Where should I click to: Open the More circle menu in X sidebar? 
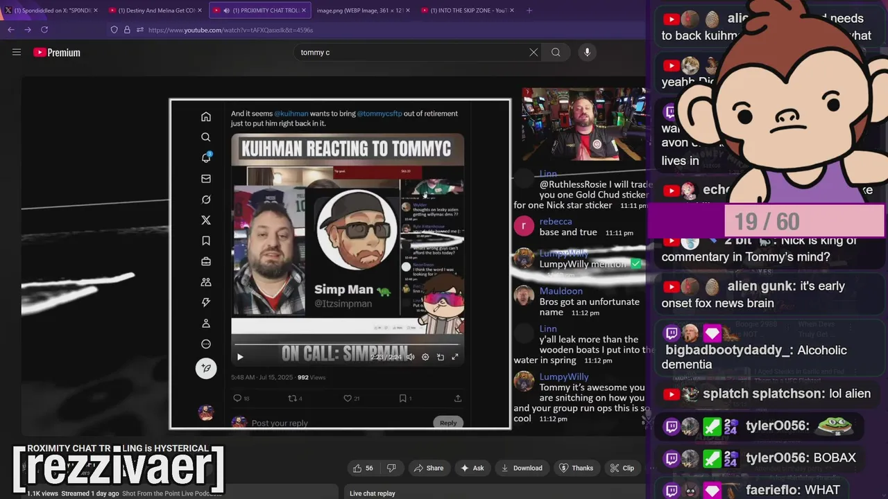(206, 344)
